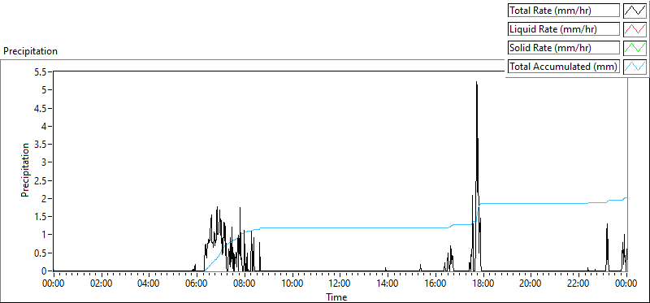
Task: Click the 10:00 x-axis tick label
Action: [x=292, y=284]
